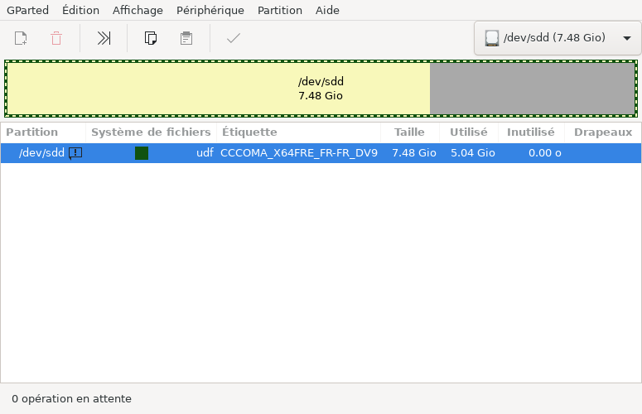Open the Aide menu

pyautogui.click(x=327, y=10)
